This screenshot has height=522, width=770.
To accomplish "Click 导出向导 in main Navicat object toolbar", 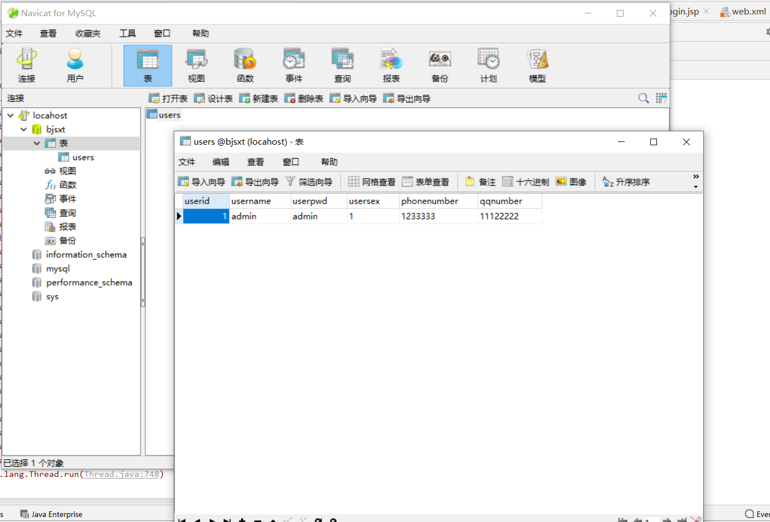I will tap(406, 99).
